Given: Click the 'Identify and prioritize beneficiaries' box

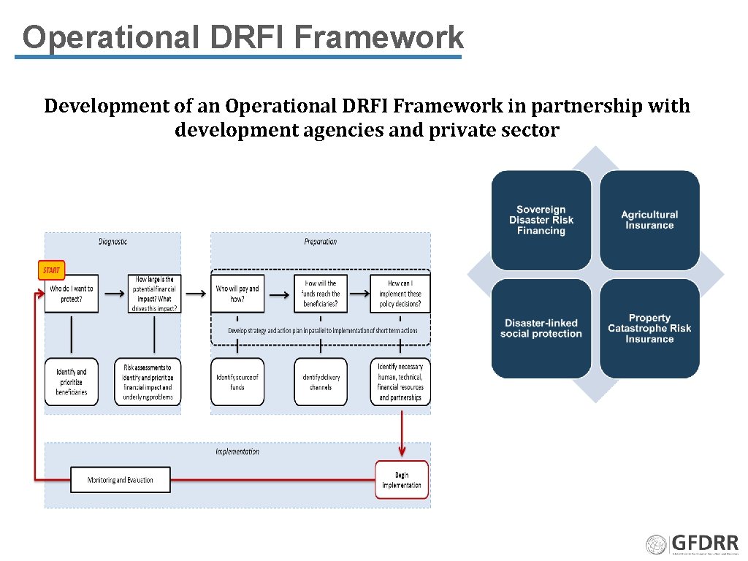Looking at the screenshot, I should pyautogui.click(x=72, y=381).
